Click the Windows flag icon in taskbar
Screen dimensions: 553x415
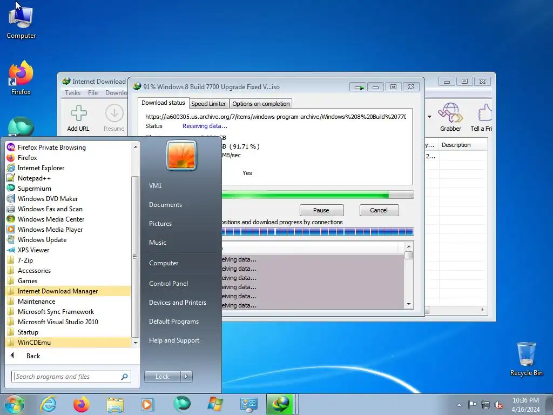[x=215, y=404]
